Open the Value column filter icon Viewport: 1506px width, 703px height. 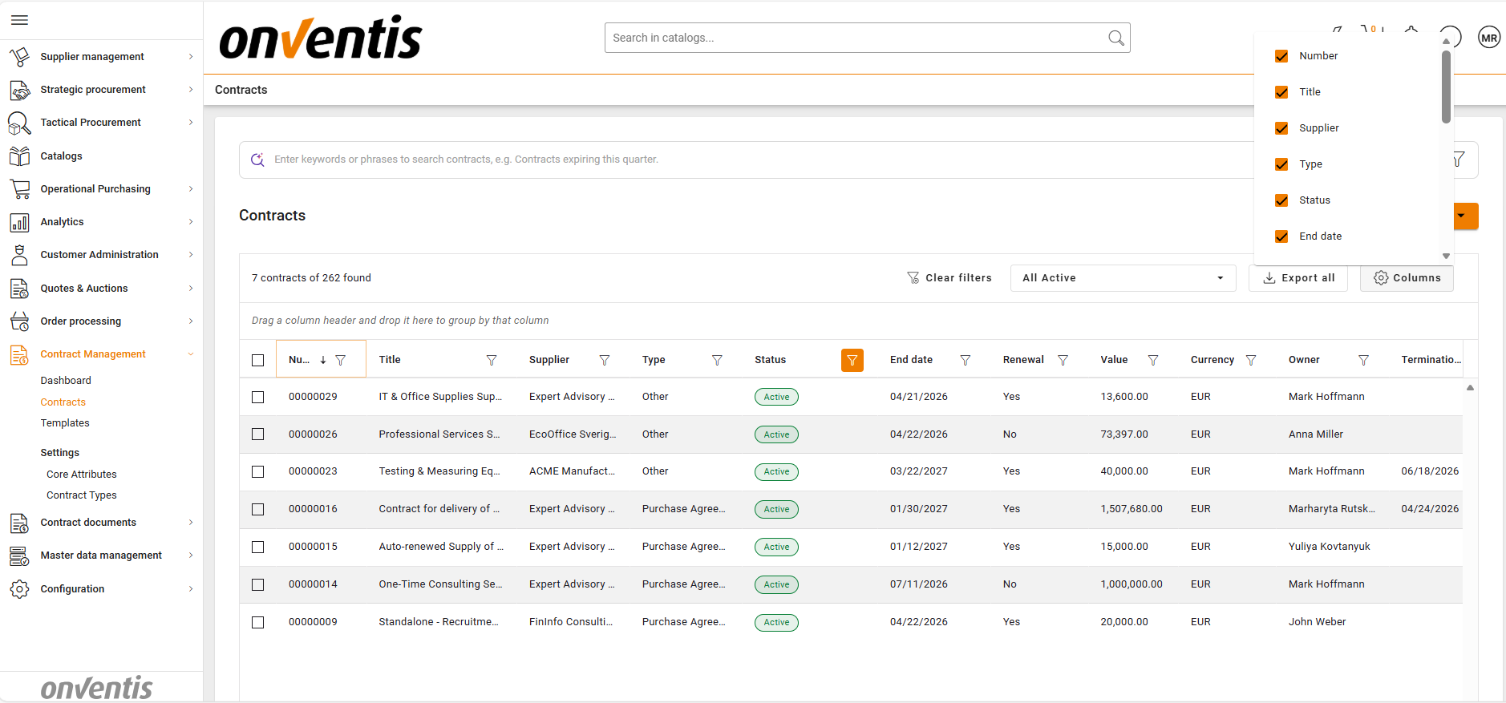1152,361
